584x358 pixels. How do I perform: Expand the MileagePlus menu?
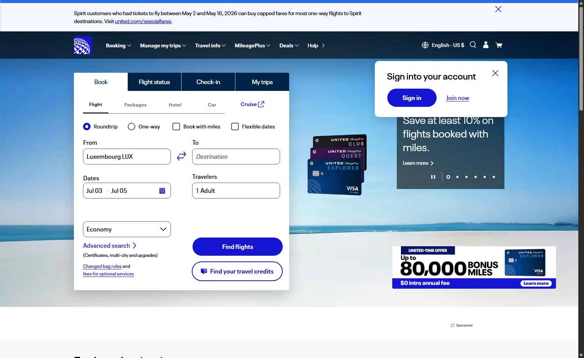[x=252, y=45]
